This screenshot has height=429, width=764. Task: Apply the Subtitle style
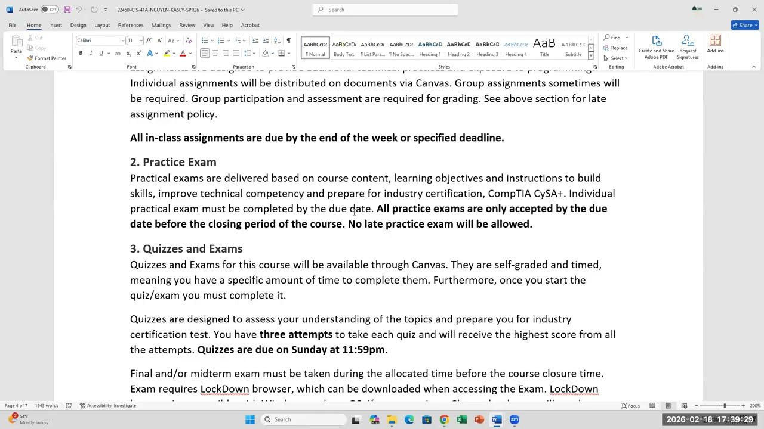tap(573, 48)
